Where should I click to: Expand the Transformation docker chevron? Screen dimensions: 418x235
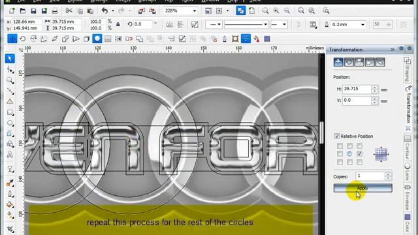coord(393,50)
